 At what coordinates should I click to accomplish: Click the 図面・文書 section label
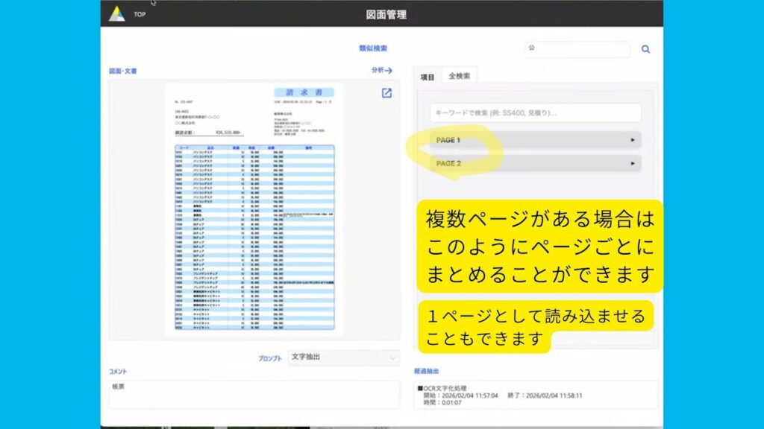click(x=123, y=71)
